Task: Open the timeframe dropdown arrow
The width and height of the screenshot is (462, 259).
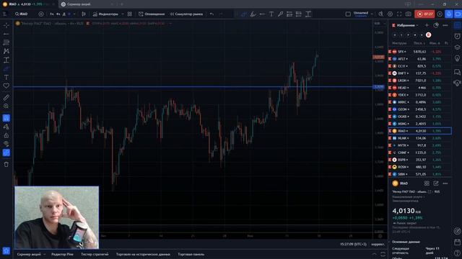Action: click(x=74, y=14)
